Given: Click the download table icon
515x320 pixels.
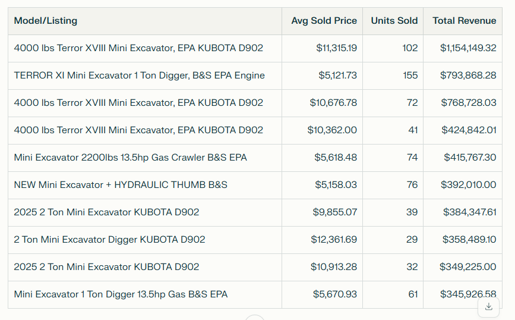Looking at the screenshot, I should click(x=488, y=306).
